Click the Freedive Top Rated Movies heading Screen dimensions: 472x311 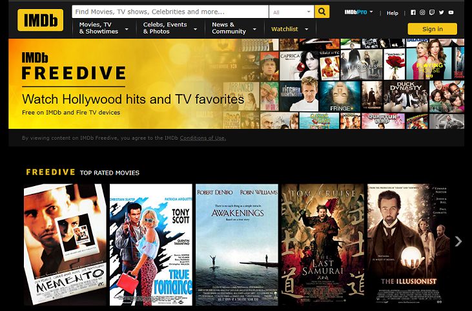click(83, 173)
